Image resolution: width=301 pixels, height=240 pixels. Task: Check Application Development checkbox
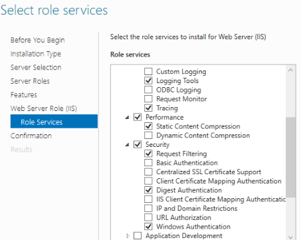[x=138, y=235]
